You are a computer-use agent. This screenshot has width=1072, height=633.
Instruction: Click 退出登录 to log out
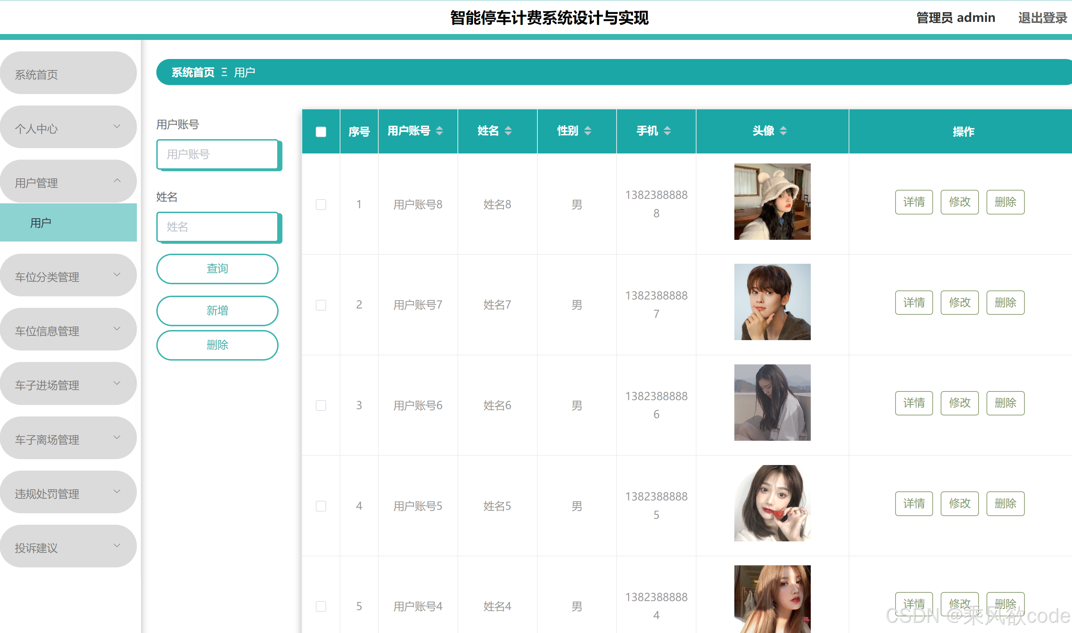tap(1042, 18)
